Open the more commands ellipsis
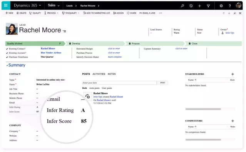This screenshot has height=152, width=246. pyautogui.click(x=160, y=13)
